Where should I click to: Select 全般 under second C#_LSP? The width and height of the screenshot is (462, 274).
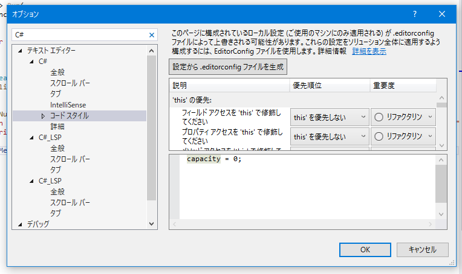pos(57,192)
